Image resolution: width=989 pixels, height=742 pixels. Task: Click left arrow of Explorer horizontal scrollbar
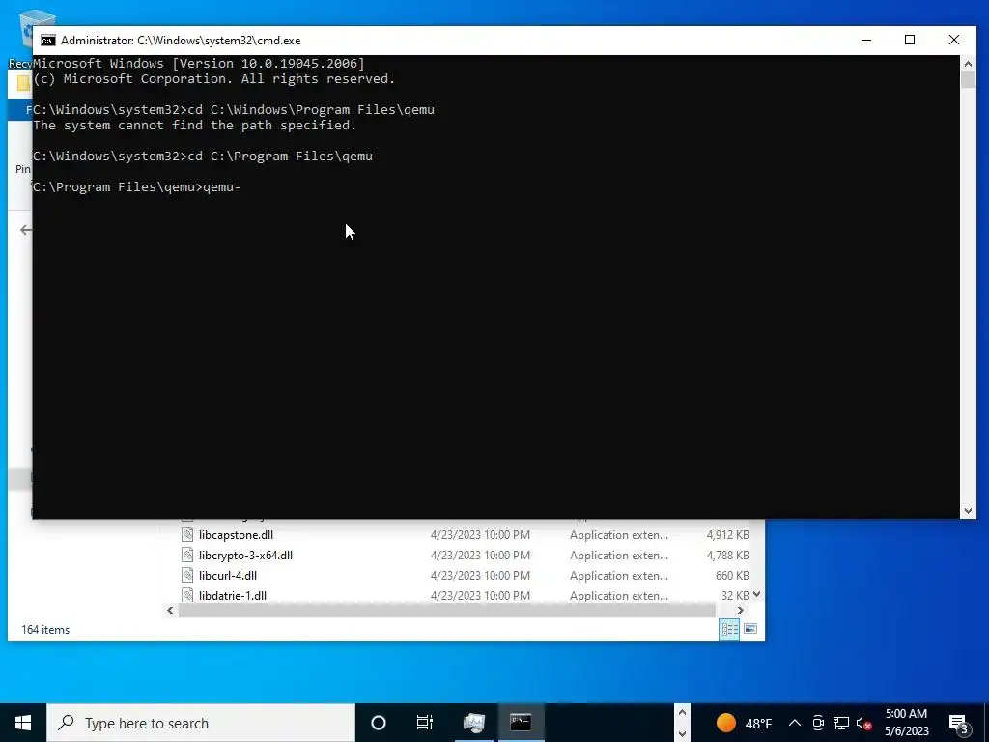[170, 611]
